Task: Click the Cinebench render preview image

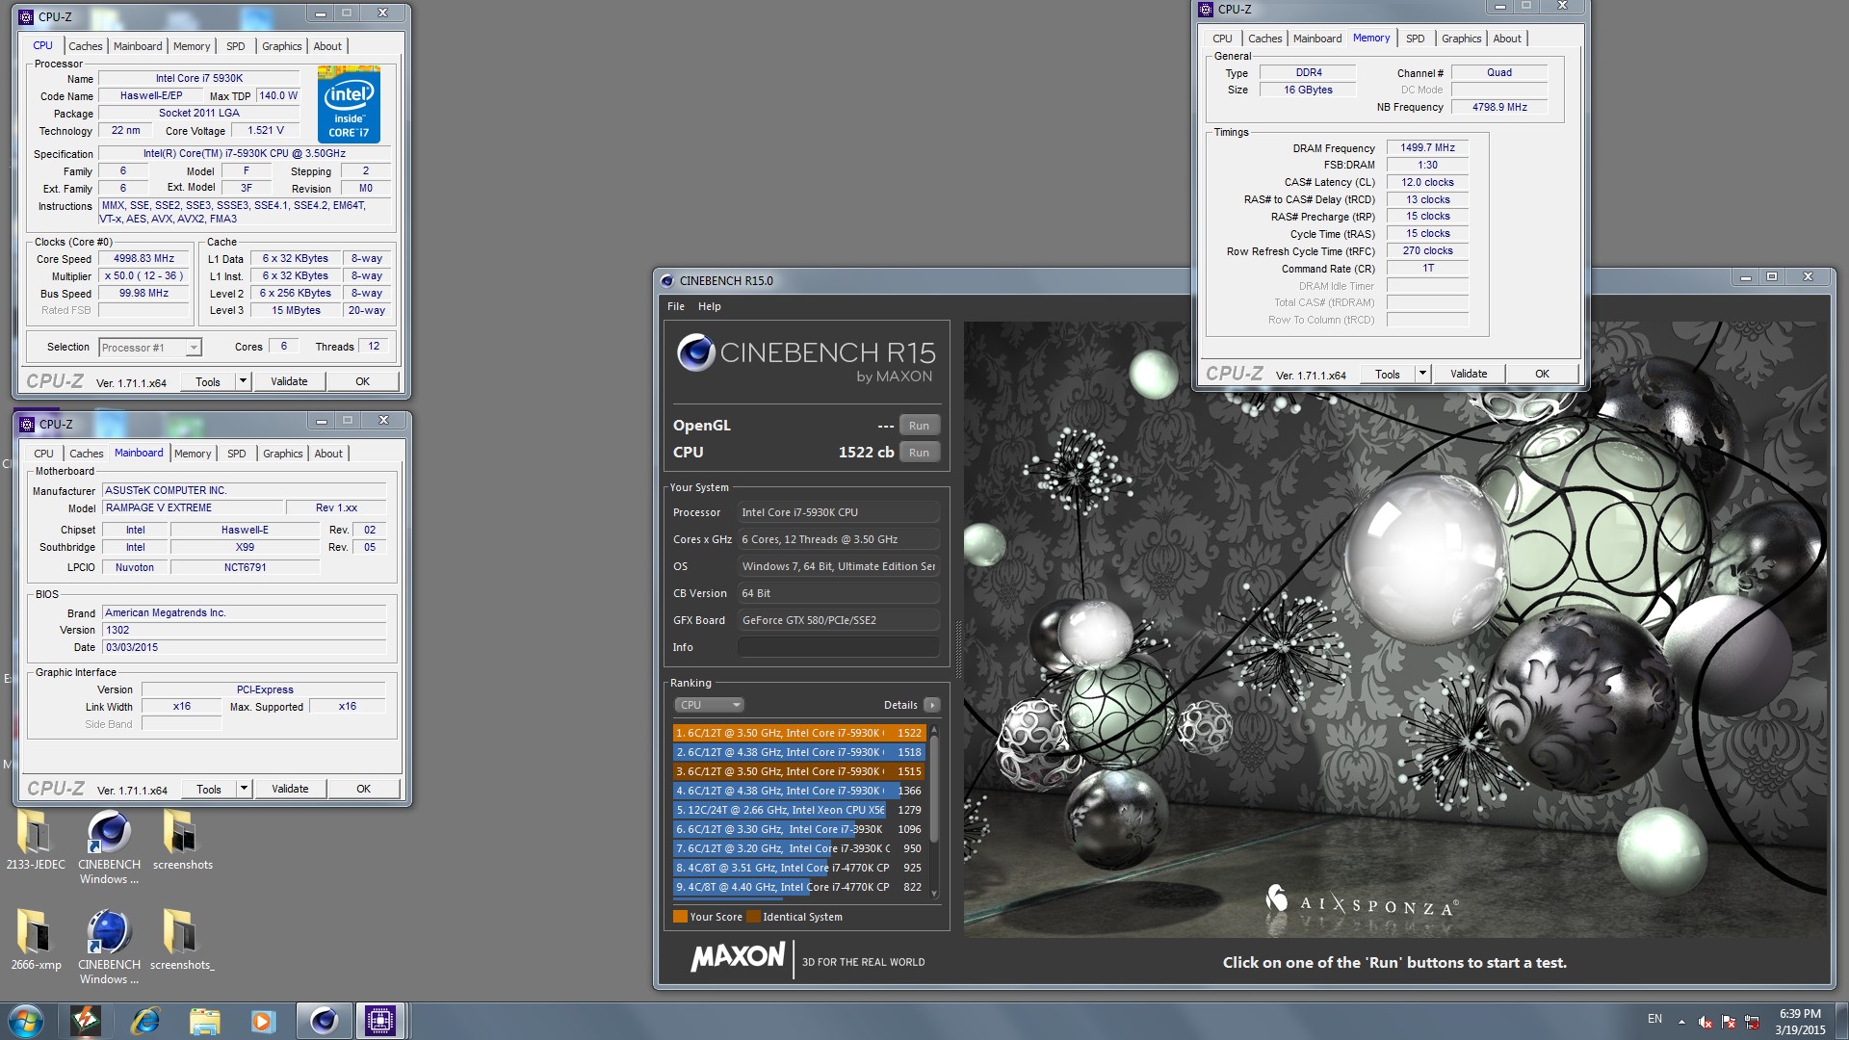Action: [1395, 630]
